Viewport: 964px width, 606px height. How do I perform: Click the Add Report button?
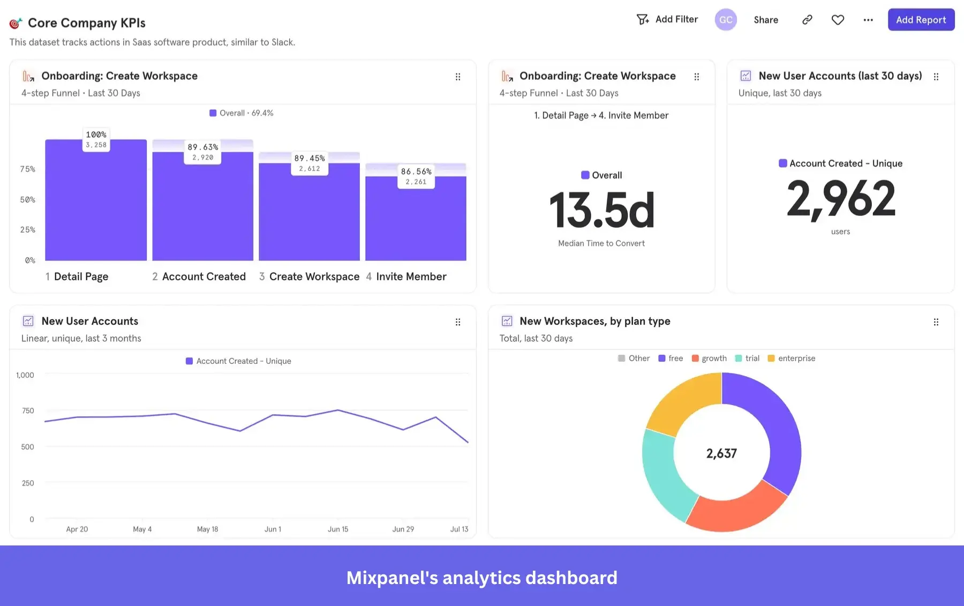[921, 19]
